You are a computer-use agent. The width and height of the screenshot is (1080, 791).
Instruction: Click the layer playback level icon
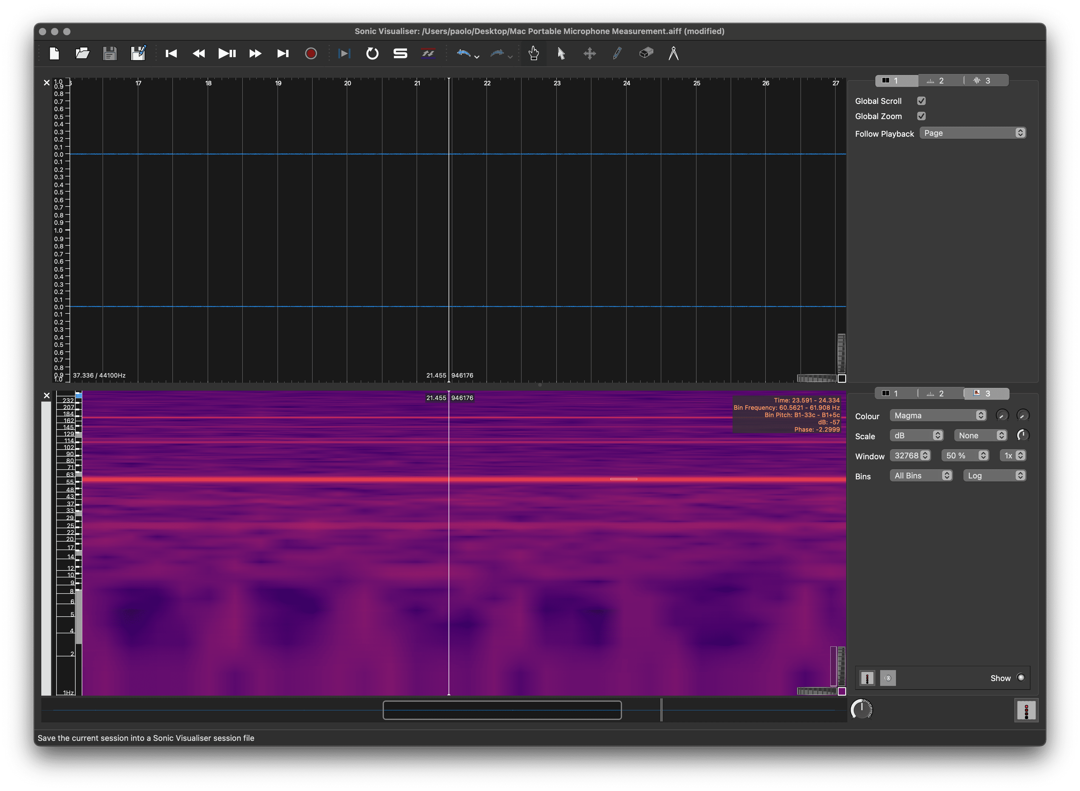tap(867, 679)
